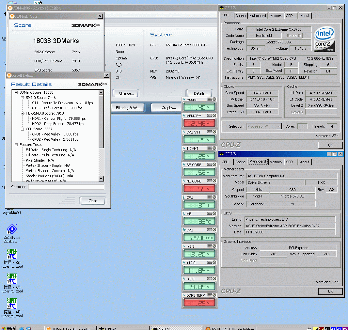
Task: Open settings icon on the SB CORE monitor
Action: coord(209,165)
